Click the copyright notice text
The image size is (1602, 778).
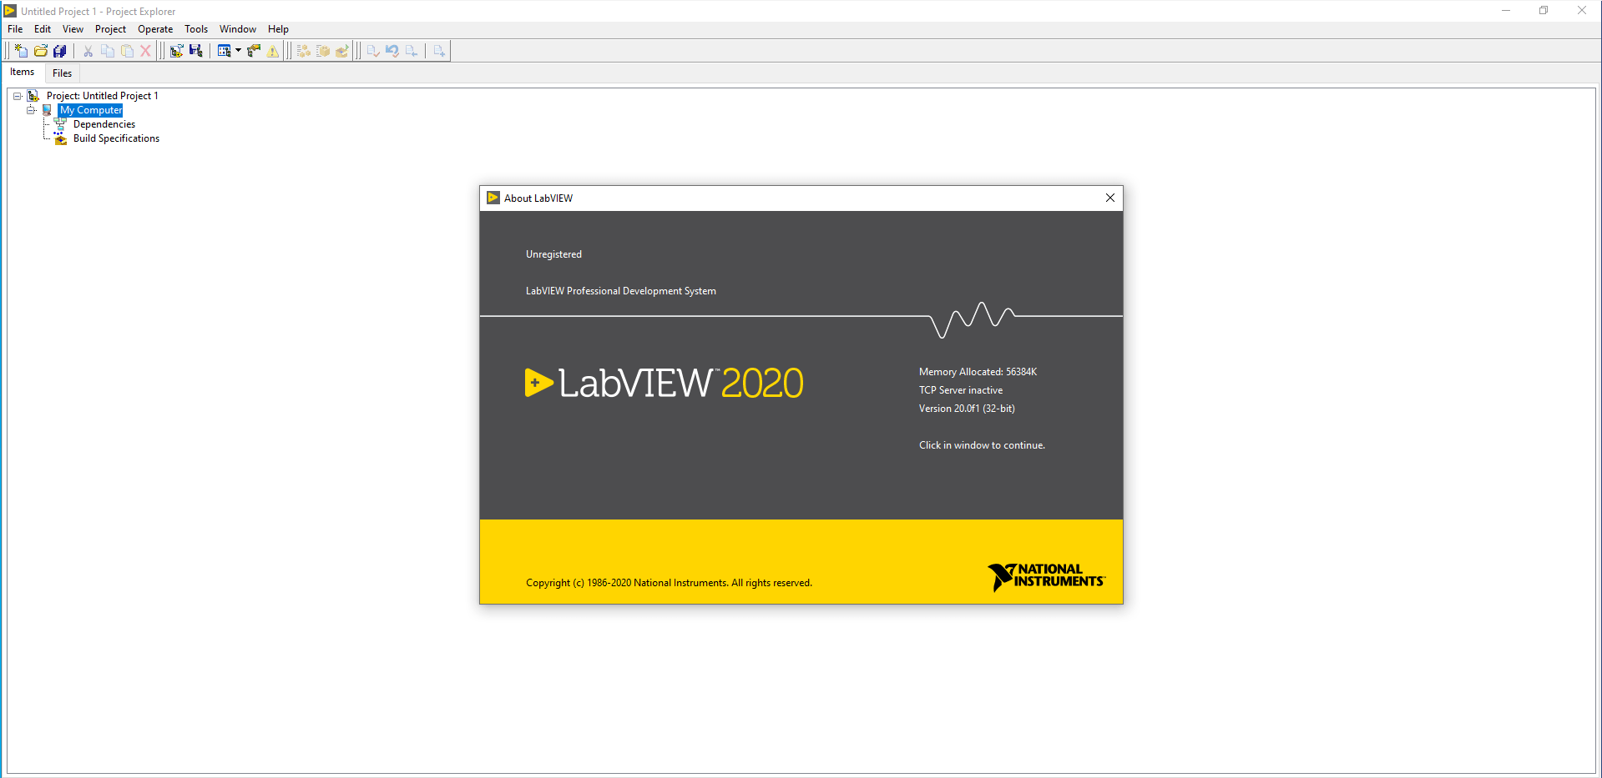coord(669,583)
